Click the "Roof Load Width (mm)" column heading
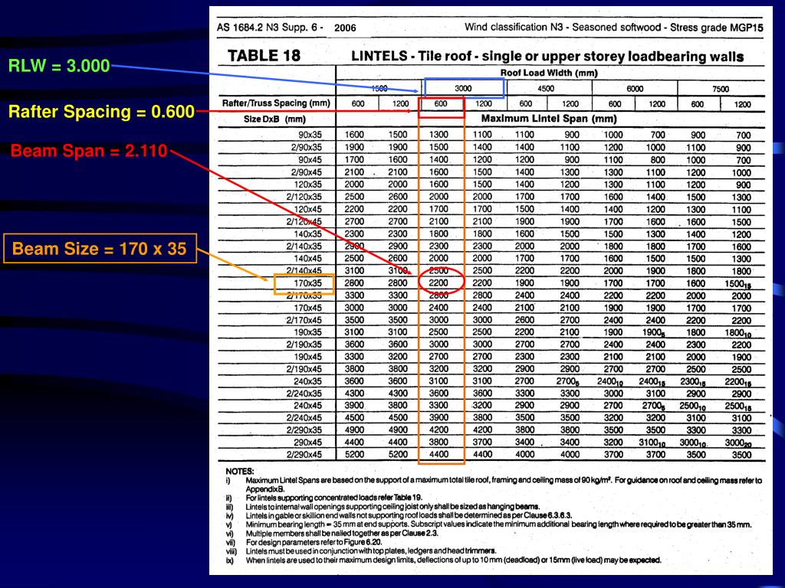This screenshot has height=588, width=785. (549, 73)
